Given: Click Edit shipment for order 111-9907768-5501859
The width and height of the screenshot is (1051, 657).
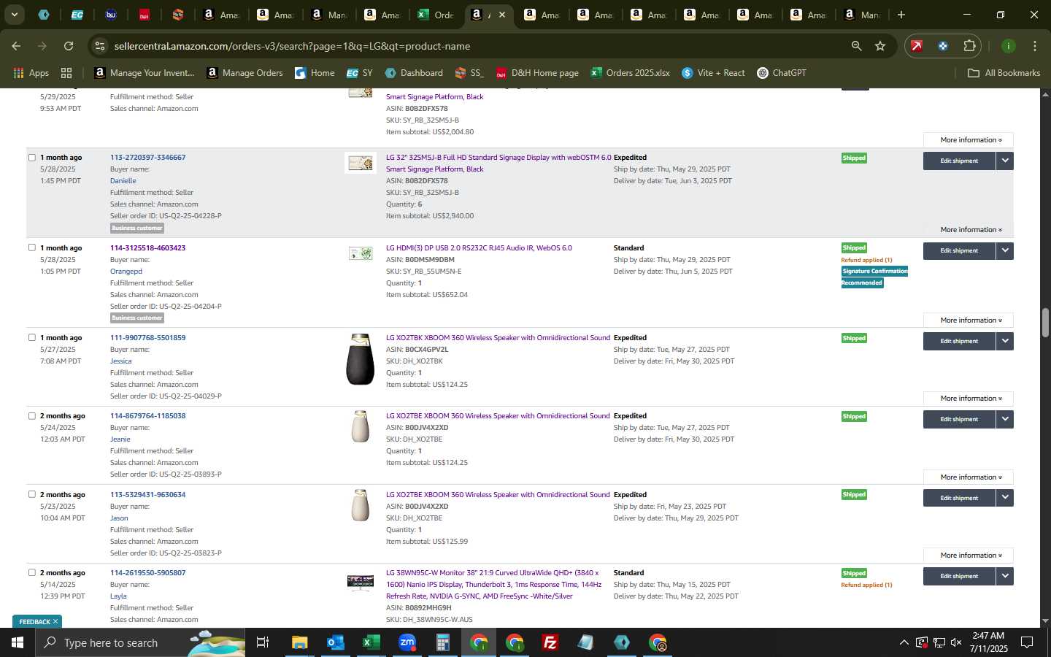Looking at the screenshot, I should pos(959,341).
